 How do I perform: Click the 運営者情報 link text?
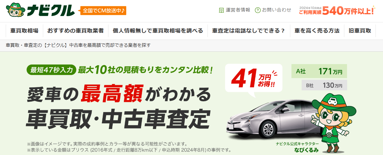238,10
